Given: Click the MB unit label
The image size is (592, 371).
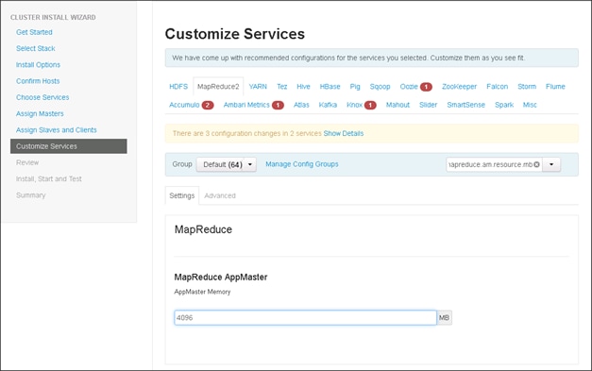Looking at the screenshot, I should tap(444, 318).
